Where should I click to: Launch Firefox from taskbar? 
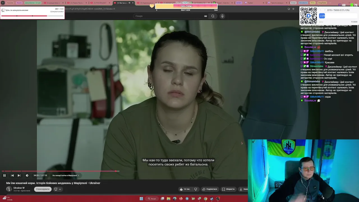coord(181,199)
